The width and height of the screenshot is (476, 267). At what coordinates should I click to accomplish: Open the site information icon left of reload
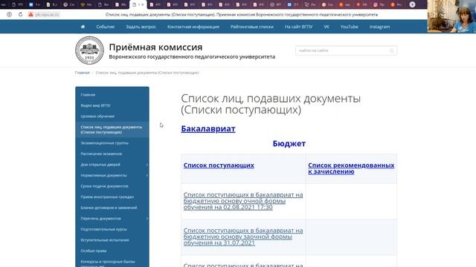[10, 14]
